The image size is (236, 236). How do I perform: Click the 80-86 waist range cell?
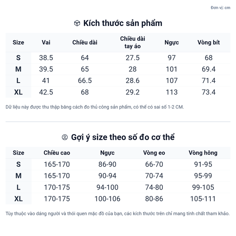tap(154, 199)
